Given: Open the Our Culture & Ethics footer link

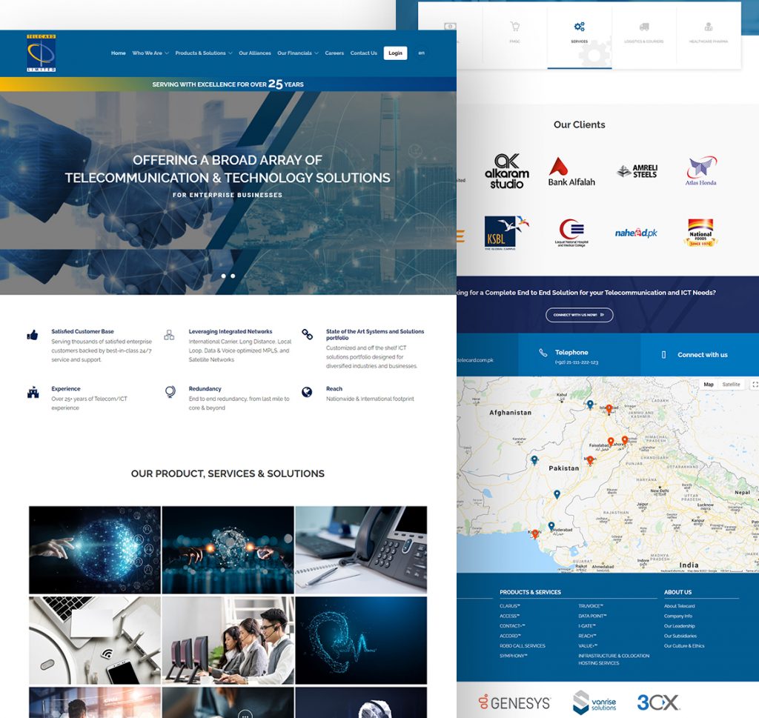Looking at the screenshot, I should point(684,646).
